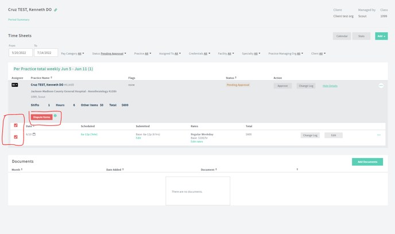Sort timesheets by Status column arrows
The width and height of the screenshot is (395, 234).
tap(235, 78)
